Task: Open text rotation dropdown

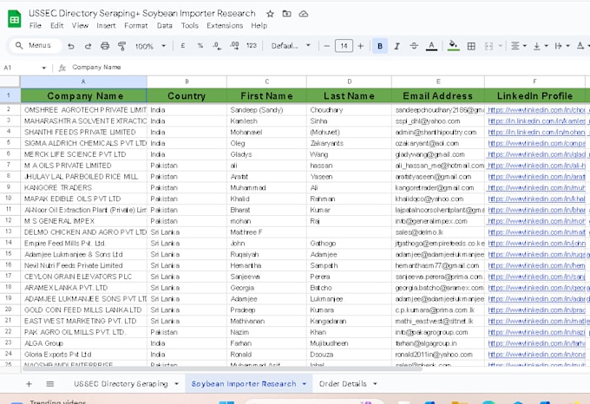Action: pos(583,46)
